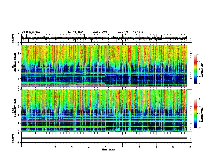Click the time axis tick label '7'
This screenshot has width=214, height=165.
(x=139, y=147)
